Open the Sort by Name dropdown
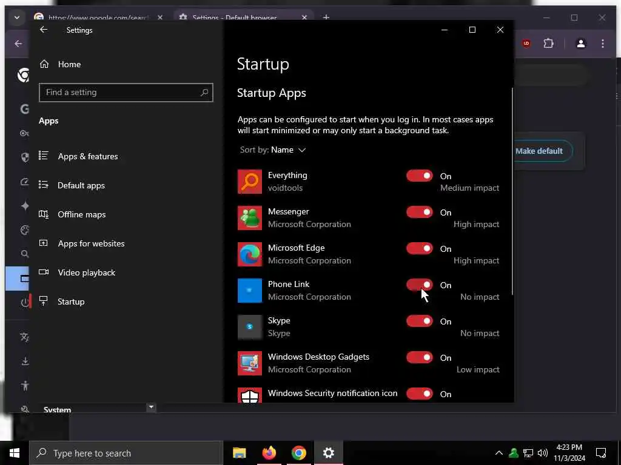The image size is (621, 465). point(273,150)
